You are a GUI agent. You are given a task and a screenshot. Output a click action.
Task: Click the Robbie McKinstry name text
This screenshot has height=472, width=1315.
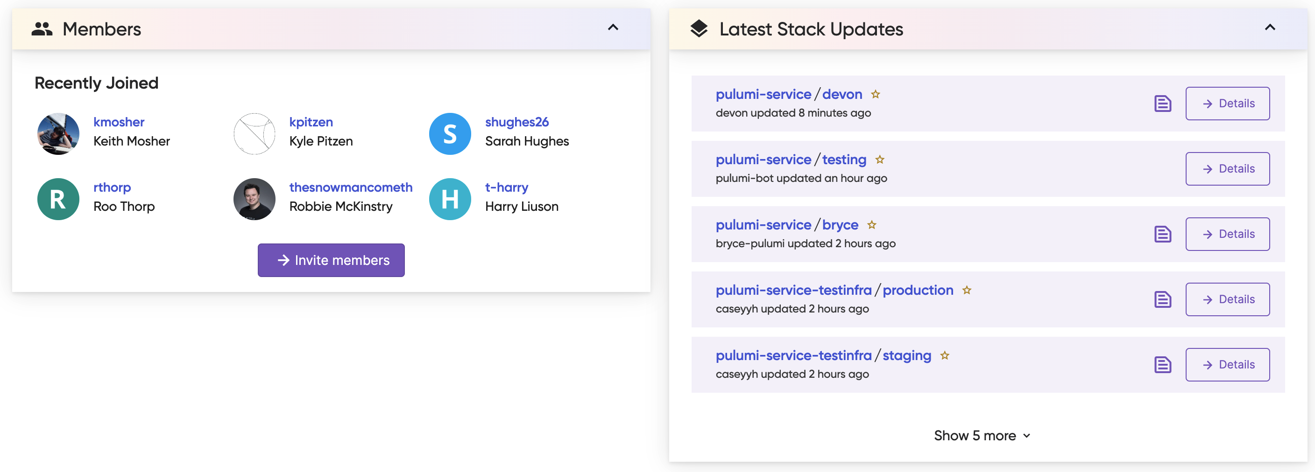pyautogui.click(x=341, y=207)
